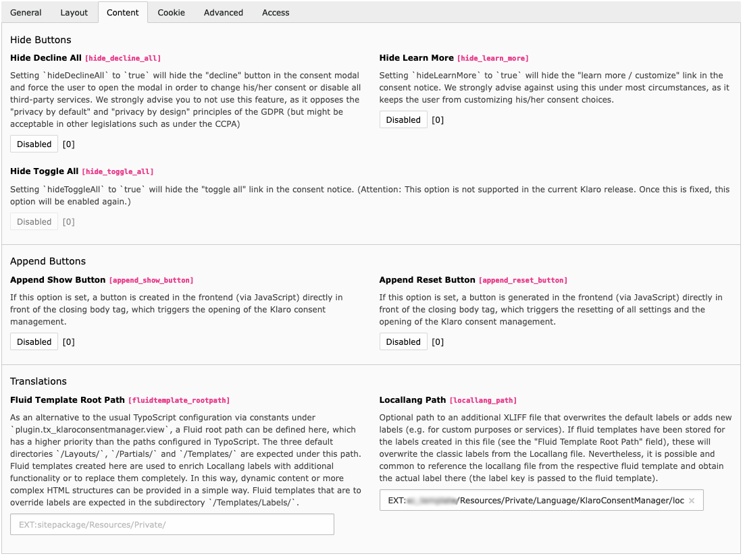Viewport: 743px width, 556px height.
Task: Toggle the Hide Decline All Disabled button
Action: tap(34, 144)
